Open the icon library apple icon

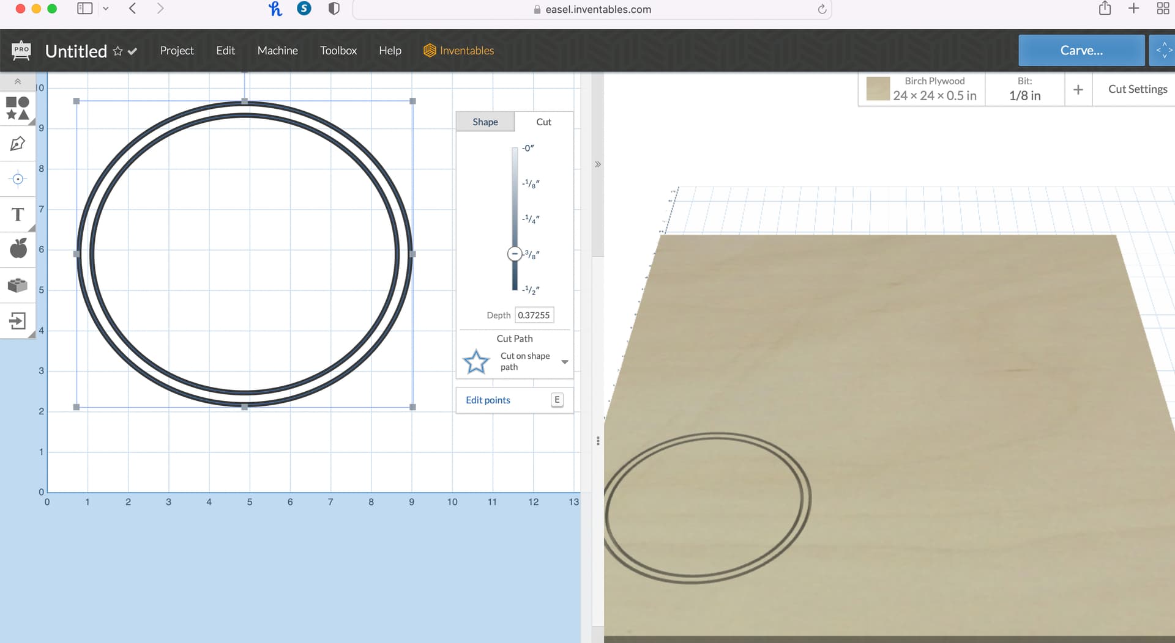tap(18, 249)
